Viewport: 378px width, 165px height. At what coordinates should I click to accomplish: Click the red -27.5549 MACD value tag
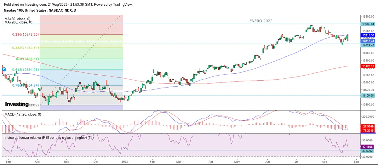pos(368,126)
